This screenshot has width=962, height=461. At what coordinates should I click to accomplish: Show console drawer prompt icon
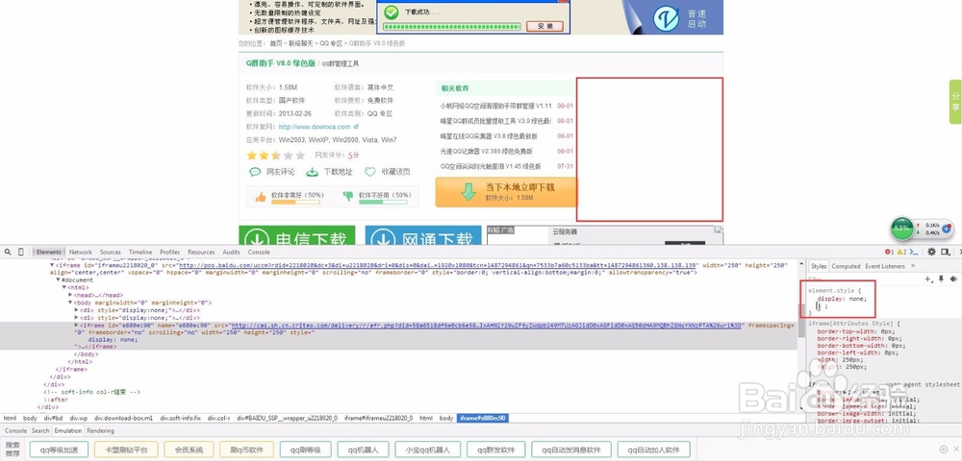point(913,252)
